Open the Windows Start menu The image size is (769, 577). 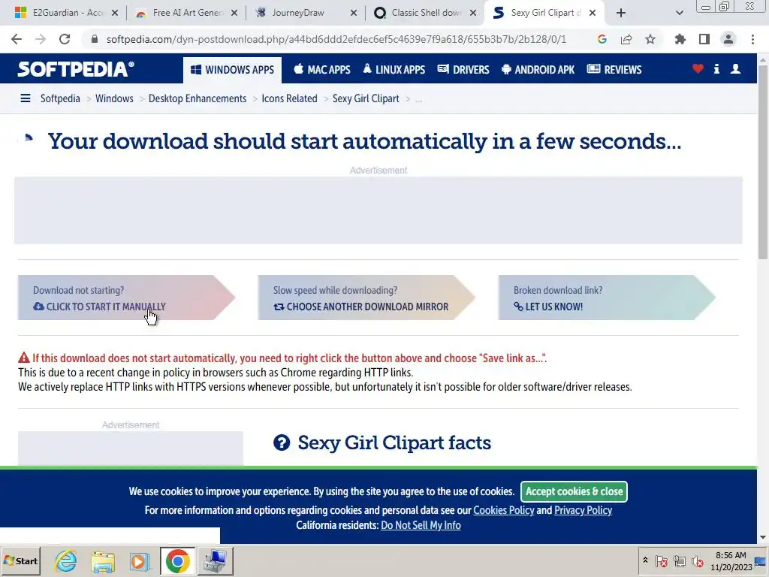[20, 560]
